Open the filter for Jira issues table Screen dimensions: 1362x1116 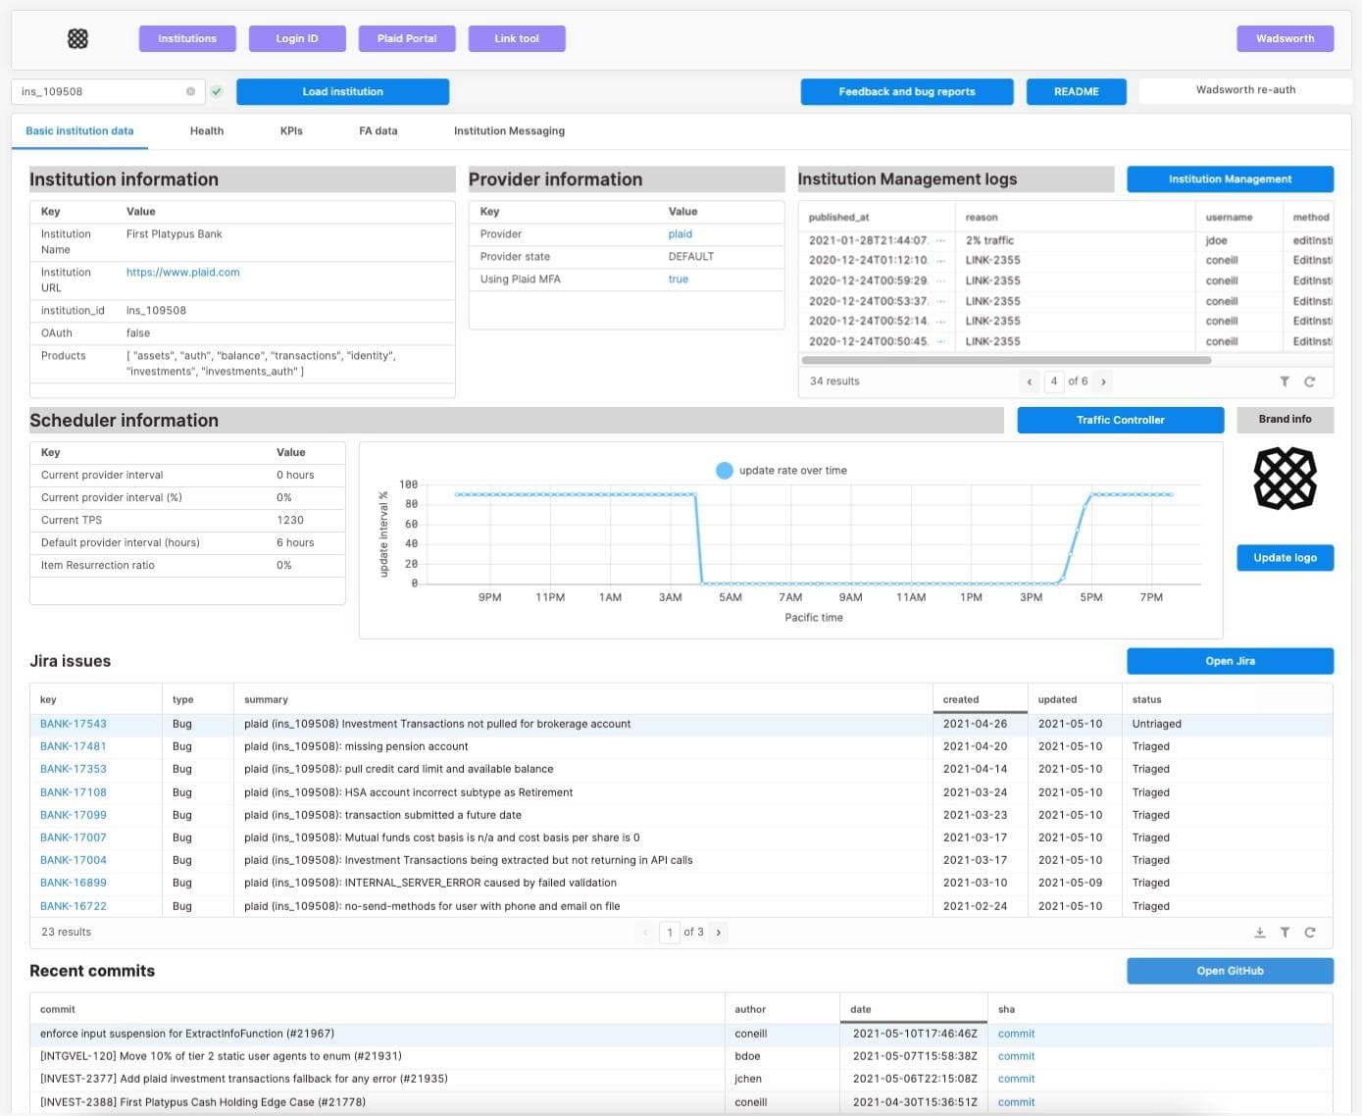[1285, 933]
